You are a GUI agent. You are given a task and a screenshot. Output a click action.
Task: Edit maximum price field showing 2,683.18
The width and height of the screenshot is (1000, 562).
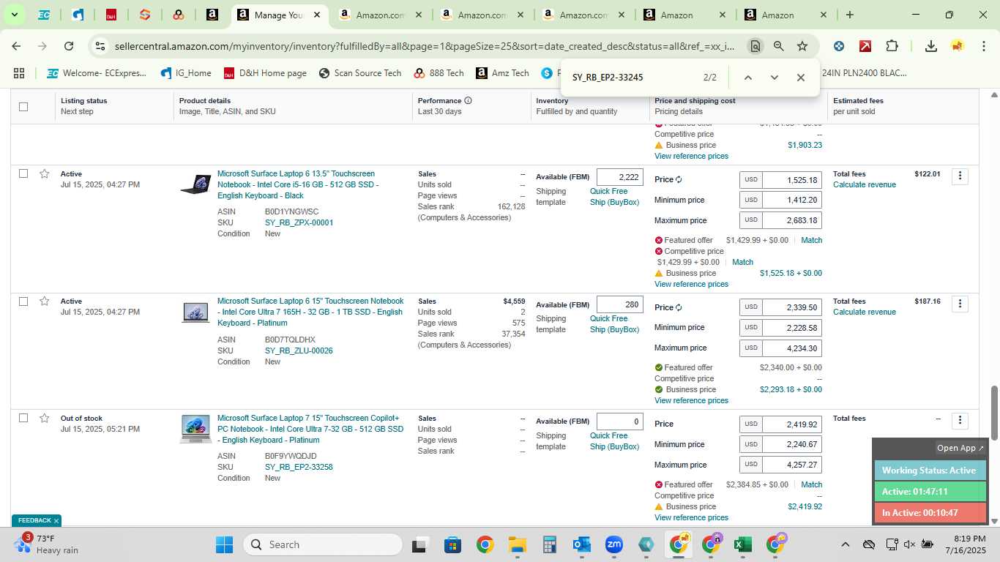[x=792, y=220]
